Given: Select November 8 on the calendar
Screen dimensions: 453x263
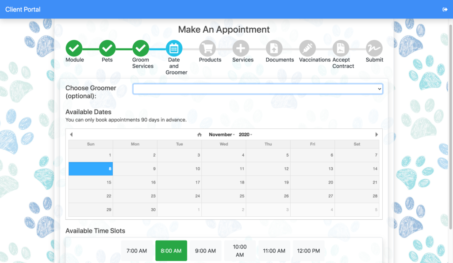Looking at the screenshot, I should [91, 169].
